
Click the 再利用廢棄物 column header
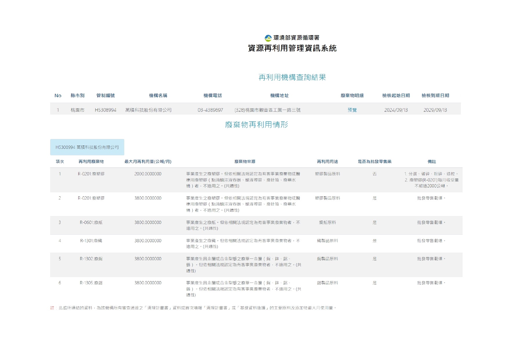(x=91, y=162)
